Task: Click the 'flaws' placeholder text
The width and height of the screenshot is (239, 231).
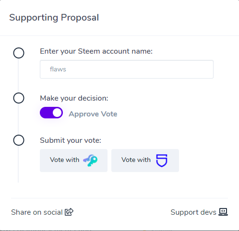Action: tap(58, 69)
